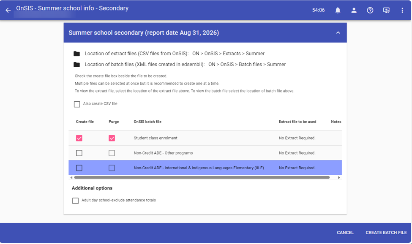This screenshot has height=244, width=412.
Task: Open the three-dot more options menu
Action: click(x=402, y=10)
